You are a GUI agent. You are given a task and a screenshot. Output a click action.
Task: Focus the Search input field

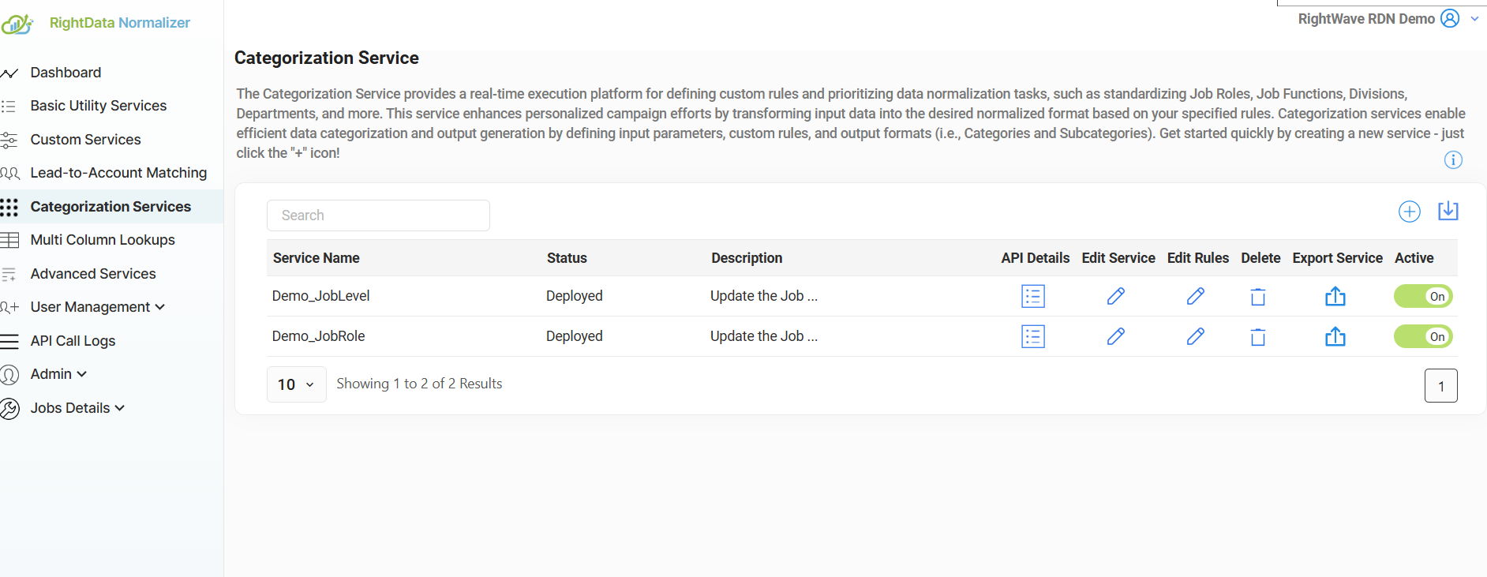pos(378,215)
